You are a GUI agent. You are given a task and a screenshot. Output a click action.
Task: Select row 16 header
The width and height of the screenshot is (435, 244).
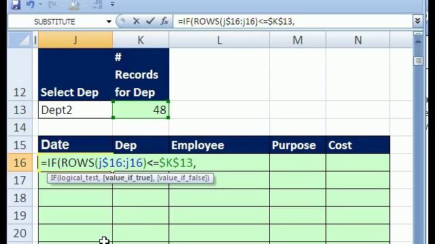(20, 163)
